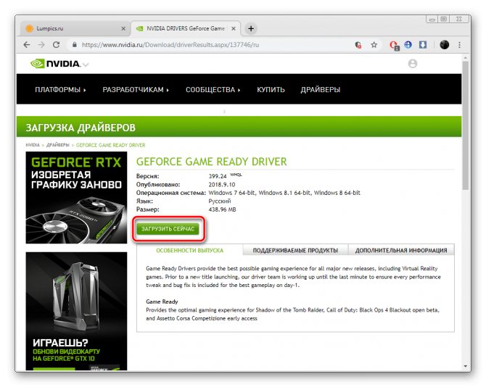Image resolution: width=486 pixels, height=387 pixels.
Task: Click the blue download arrow extension icon
Action: [423, 45]
